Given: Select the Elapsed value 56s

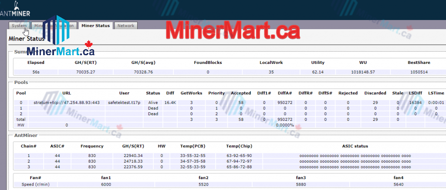Looking at the screenshot, I should (x=36, y=72).
